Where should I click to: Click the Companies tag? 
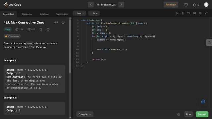pyautogui.click(x=12, y=36)
